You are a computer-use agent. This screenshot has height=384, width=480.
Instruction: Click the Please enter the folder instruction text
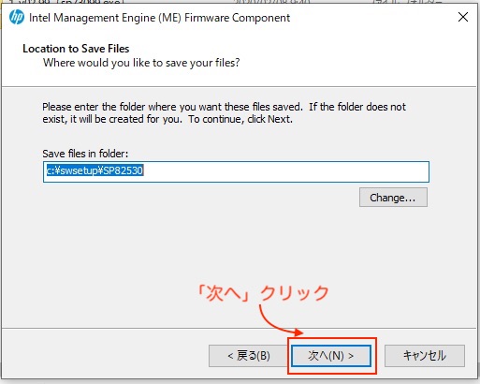[x=224, y=112]
